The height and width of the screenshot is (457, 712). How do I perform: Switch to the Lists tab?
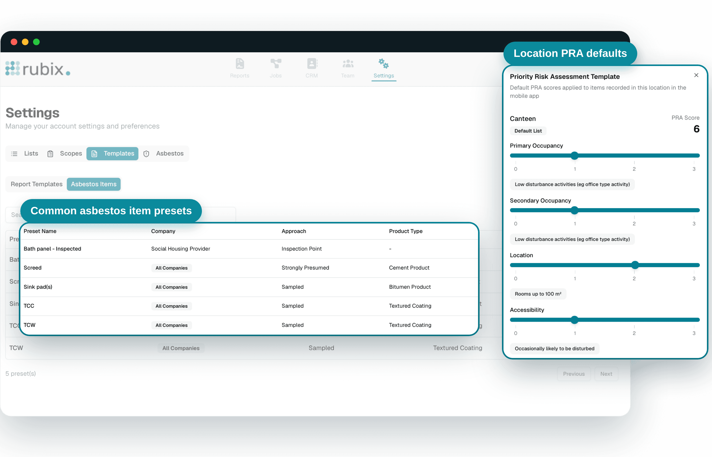pyautogui.click(x=25, y=153)
